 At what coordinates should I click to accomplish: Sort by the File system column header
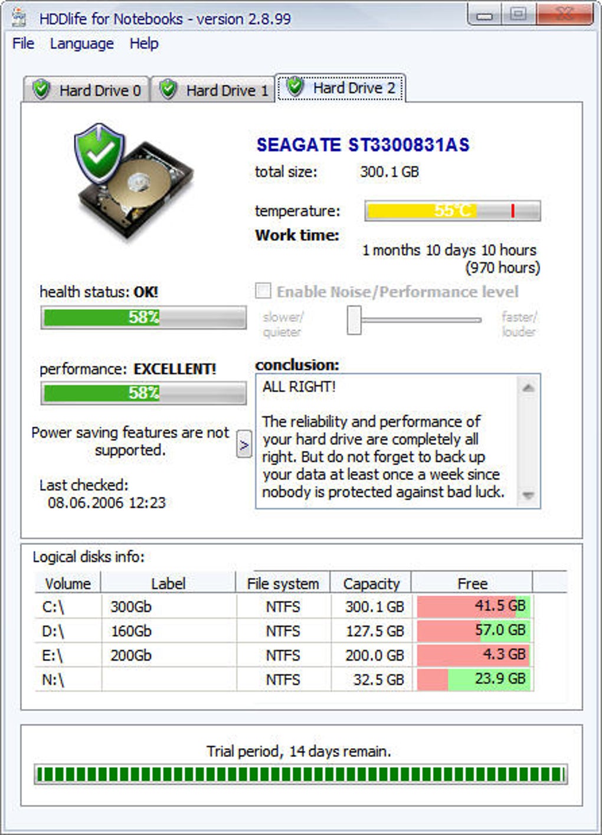pos(283,583)
